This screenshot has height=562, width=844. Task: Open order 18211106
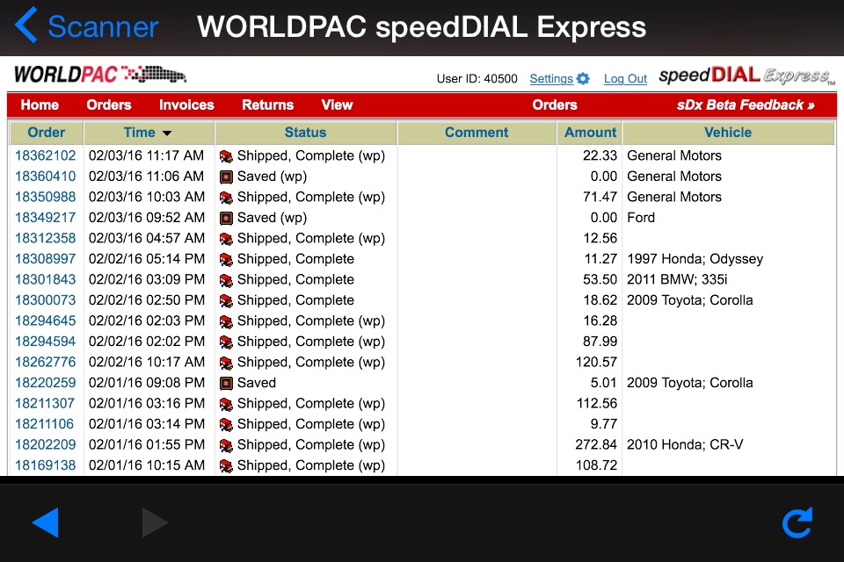[x=44, y=424]
